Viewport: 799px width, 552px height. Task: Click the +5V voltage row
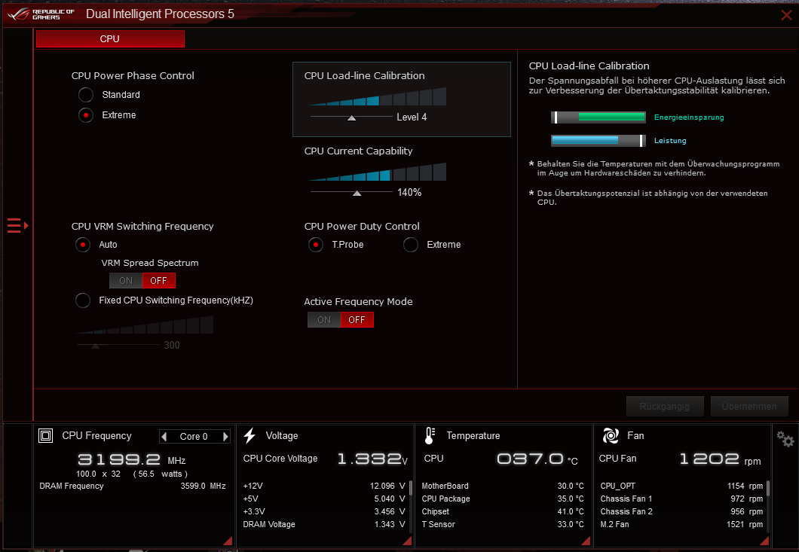pos(324,499)
